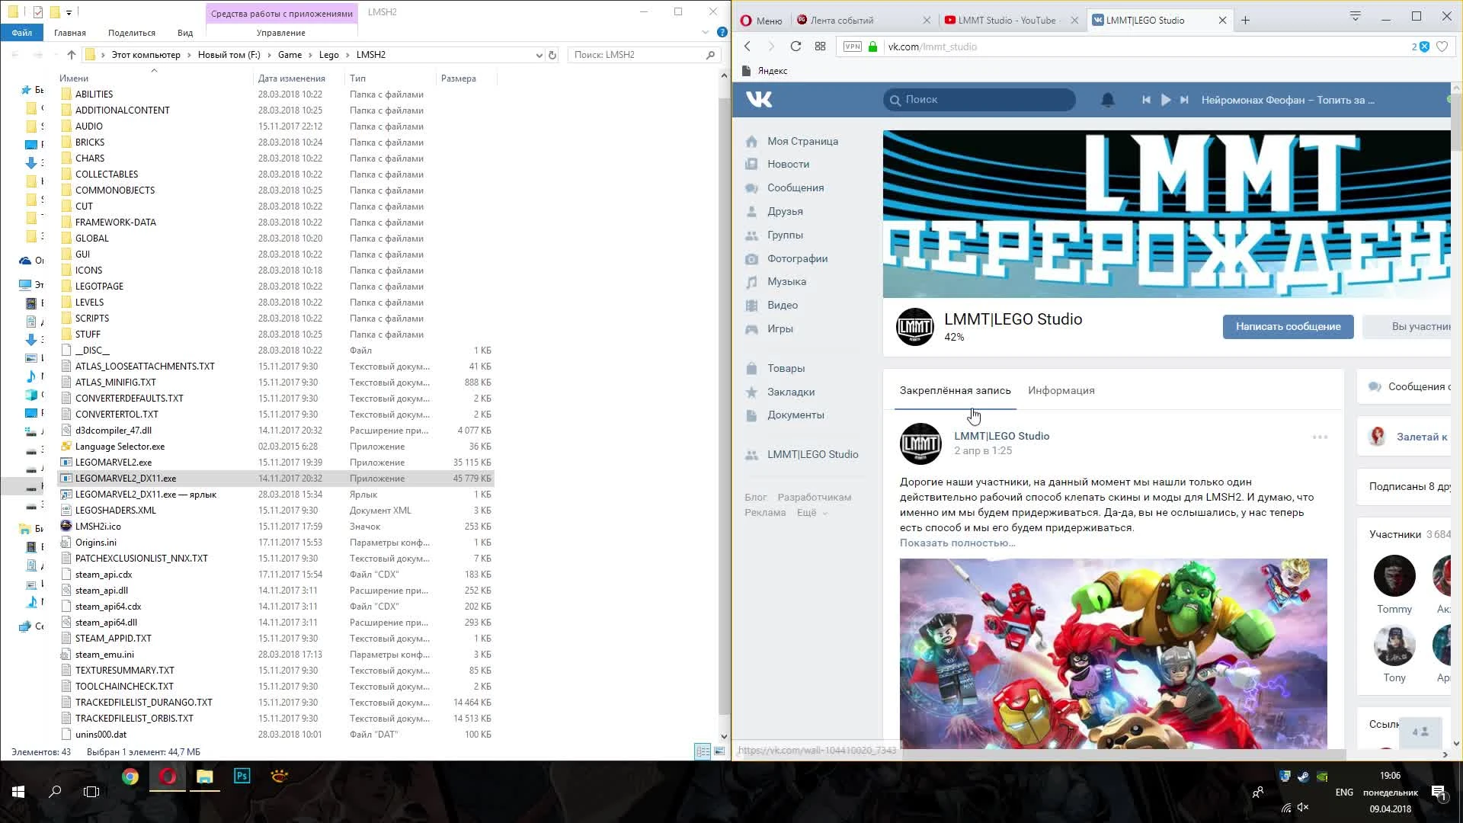This screenshot has height=823, width=1463.
Task: Add page to bookmarks with heart icon
Action: 1442,46
